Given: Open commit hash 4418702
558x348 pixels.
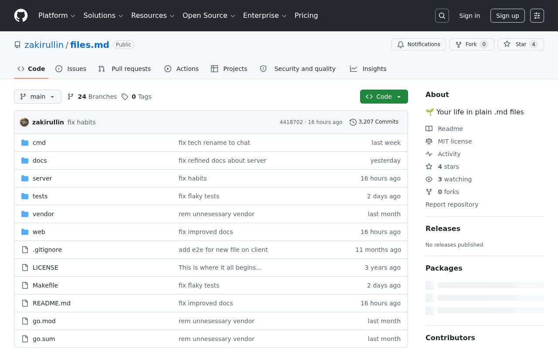Looking at the screenshot, I should point(291,122).
